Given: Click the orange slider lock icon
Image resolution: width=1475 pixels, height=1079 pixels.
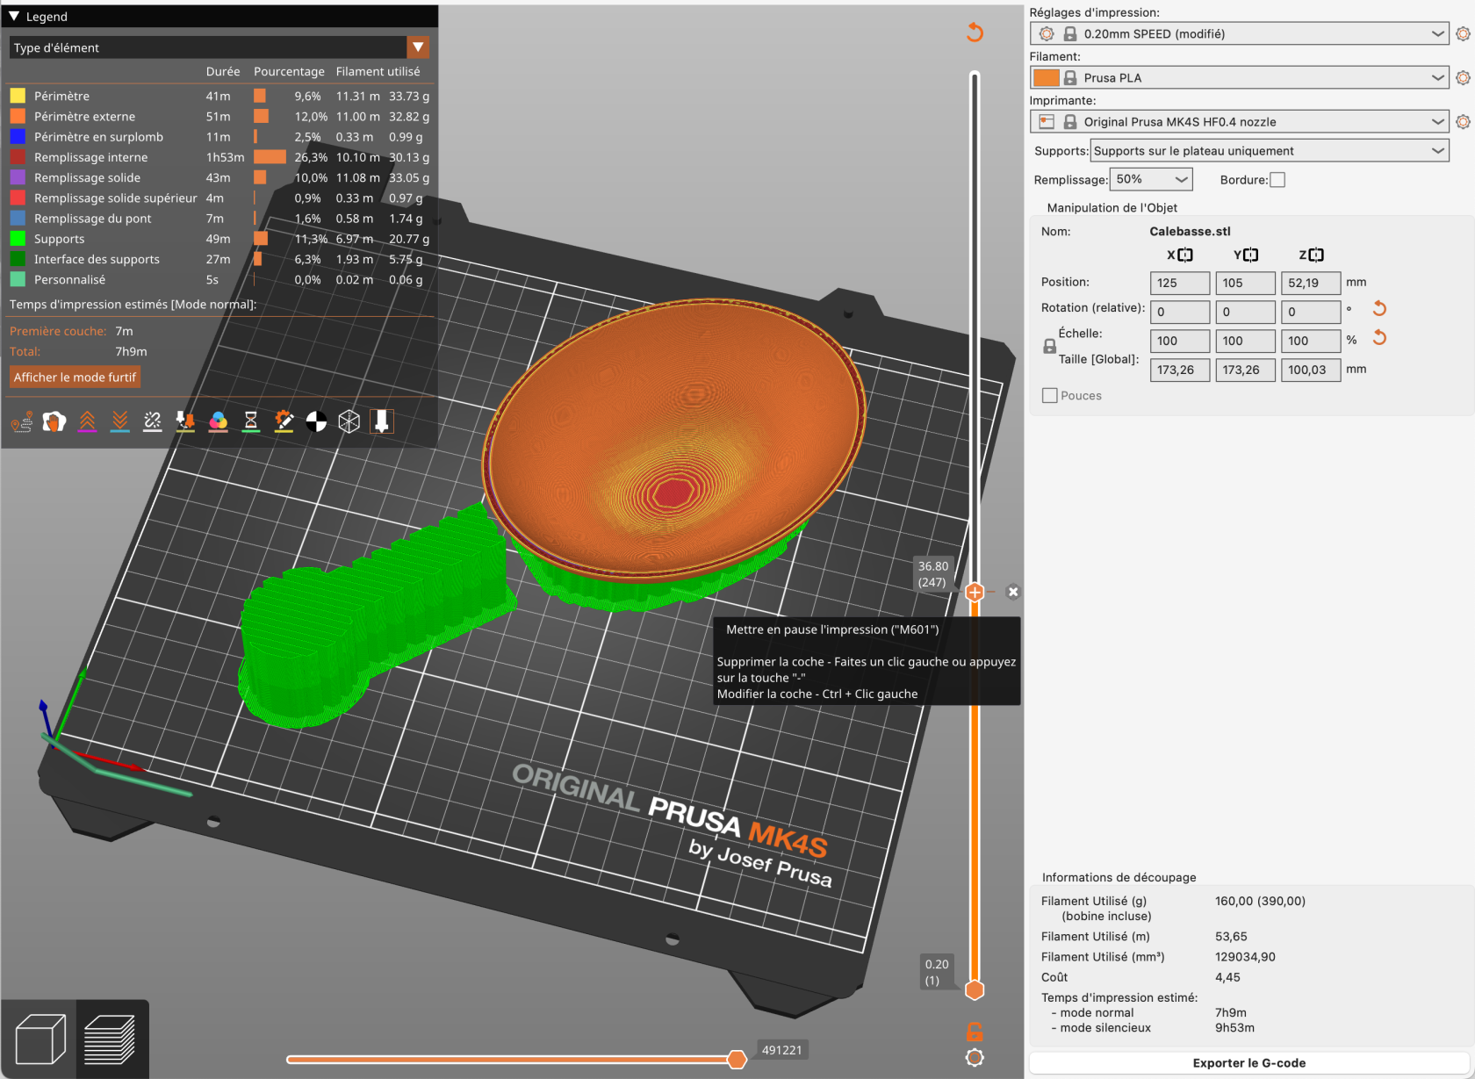Looking at the screenshot, I should 975,1032.
